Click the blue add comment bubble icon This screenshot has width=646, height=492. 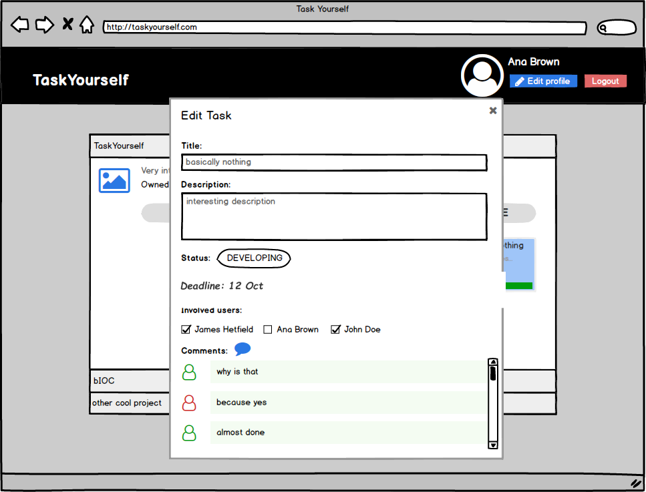pyautogui.click(x=243, y=348)
